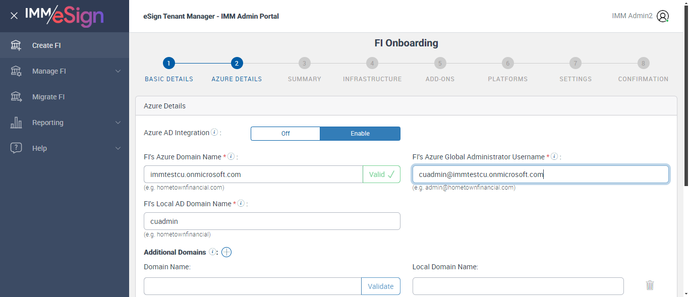This screenshot has height=297, width=689.
Task: Click the Local AD Domain Name info icon
Action: click(x=241, y=204)
